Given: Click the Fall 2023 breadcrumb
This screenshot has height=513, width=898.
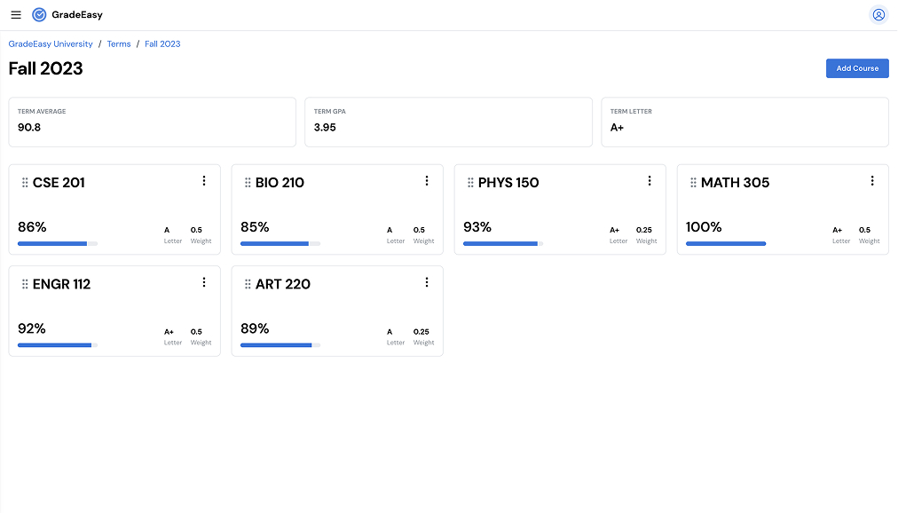Looking at the screenshot, I should coord(162,43).
